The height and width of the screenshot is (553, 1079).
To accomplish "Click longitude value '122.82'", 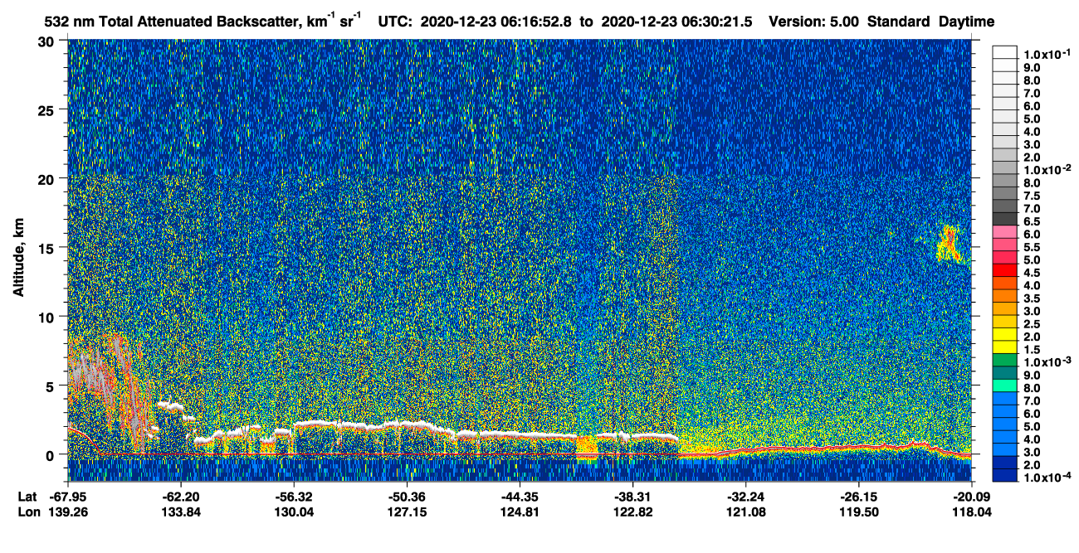I will pyautogui.click(x=632, y=512).
